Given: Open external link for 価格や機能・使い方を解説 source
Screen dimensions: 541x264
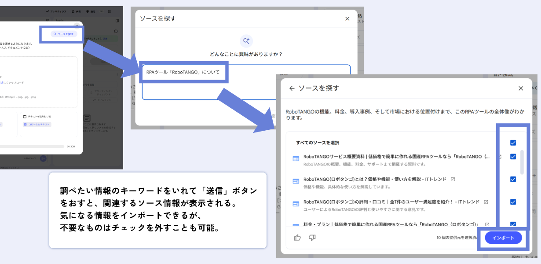Looking at the screenshot, I should 453,180.
